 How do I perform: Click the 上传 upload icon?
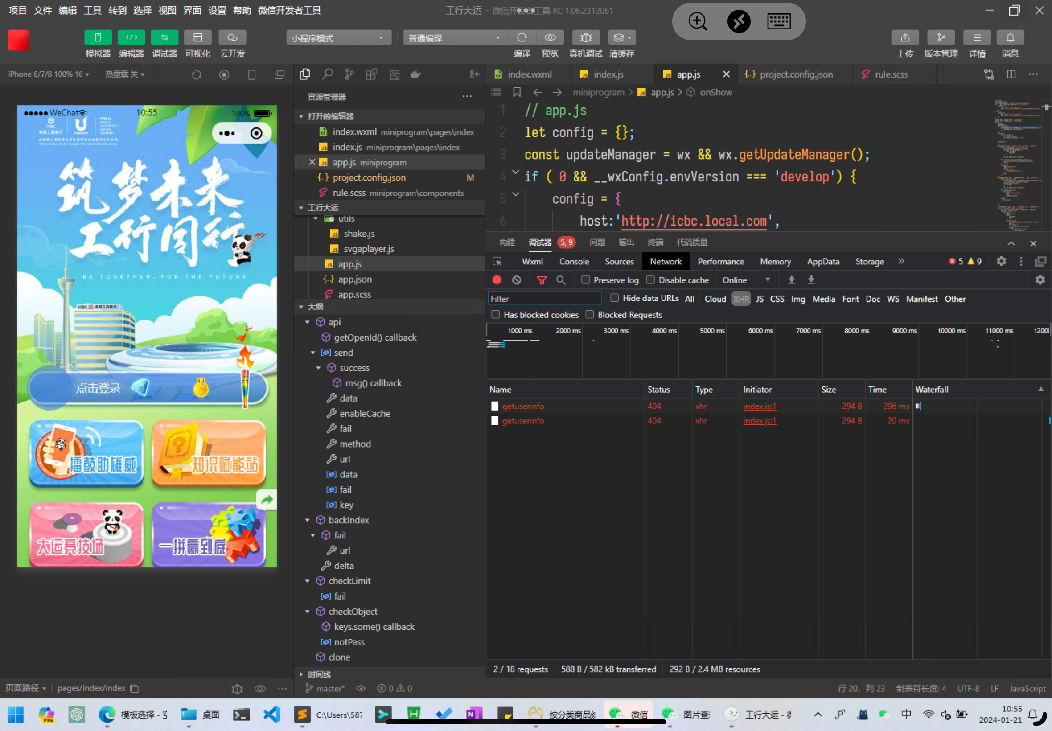point(904,37)
